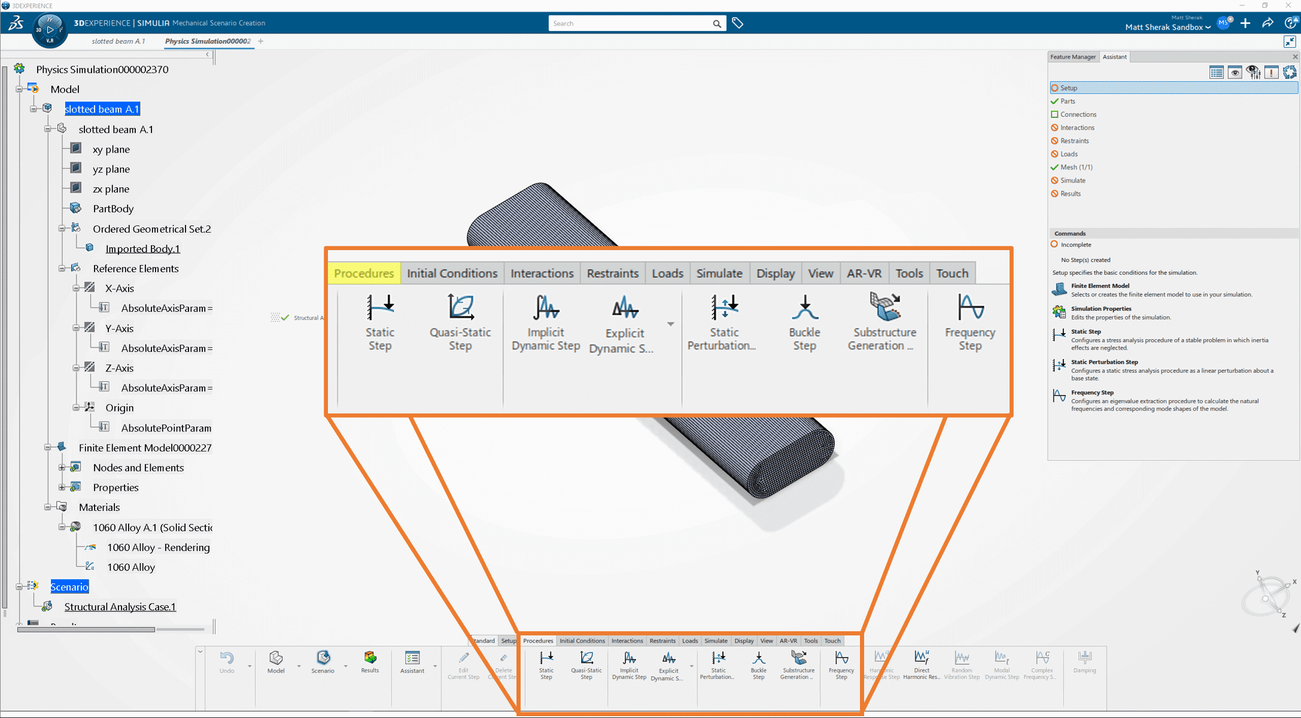The height and width of the screenshot is (718, 1301).
Task: Collapse Ordered Geometrical Set.2 node
Action: (62, 229)
